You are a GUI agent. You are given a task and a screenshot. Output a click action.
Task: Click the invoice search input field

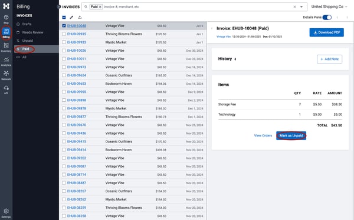196,6
